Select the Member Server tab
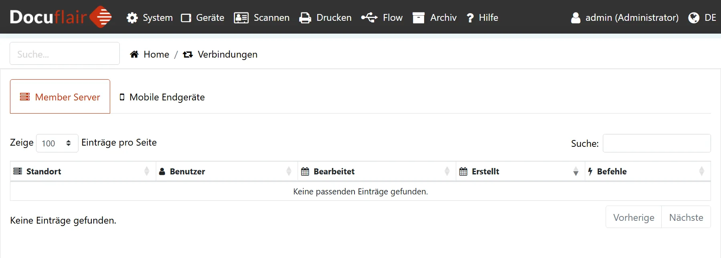 click(60, 97)
